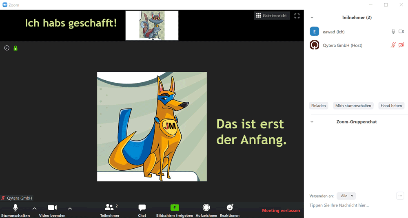
Task: Click the Einladen button
Action: coord(319,106)
